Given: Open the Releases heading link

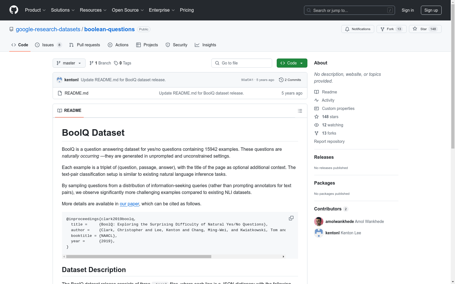Looking at the screenshot, I should pyautogui.click(x=324, y=157).
